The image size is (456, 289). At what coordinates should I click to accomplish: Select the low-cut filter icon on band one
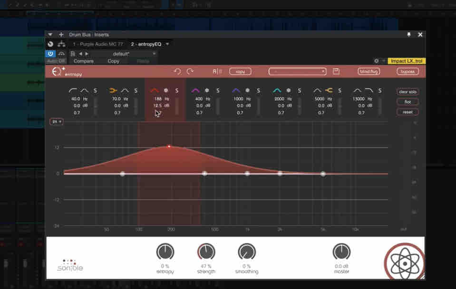point(73,90)
